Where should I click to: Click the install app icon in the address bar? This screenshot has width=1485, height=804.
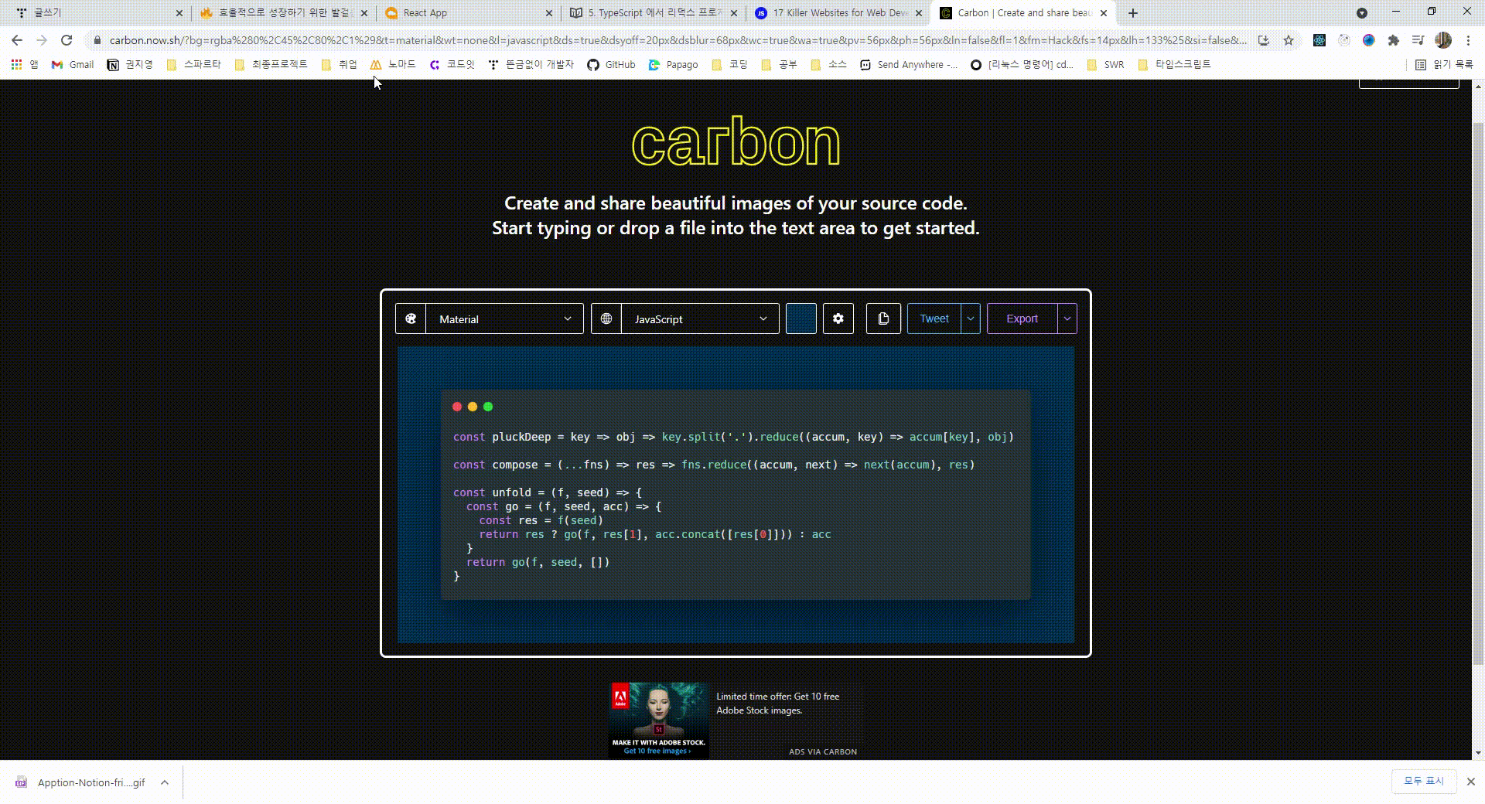pyautogui.click(x=1264, y=40)
